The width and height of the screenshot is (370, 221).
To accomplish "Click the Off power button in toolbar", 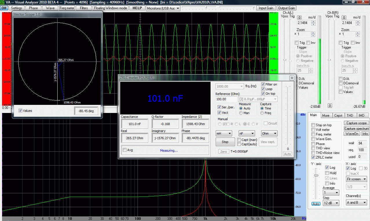I will 4,8.
